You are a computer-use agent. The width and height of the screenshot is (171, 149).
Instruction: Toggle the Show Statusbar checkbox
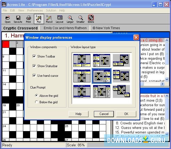(x=34, y=66)
